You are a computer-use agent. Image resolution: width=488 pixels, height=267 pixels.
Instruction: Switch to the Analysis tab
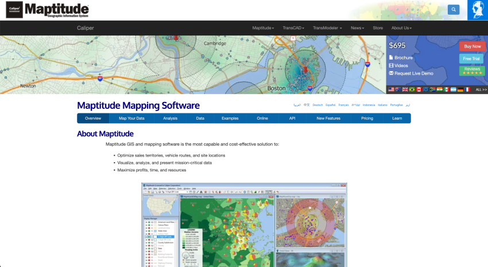click(171, 118)
